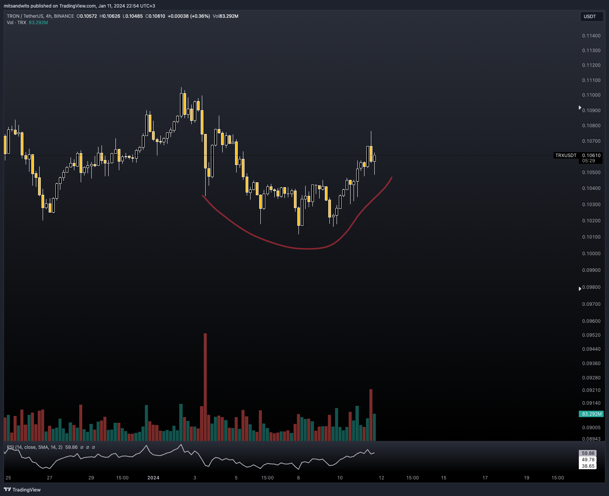Click the 2024 label on time axis
Viewport: 609px width, 496px height.
pos(153,478)
